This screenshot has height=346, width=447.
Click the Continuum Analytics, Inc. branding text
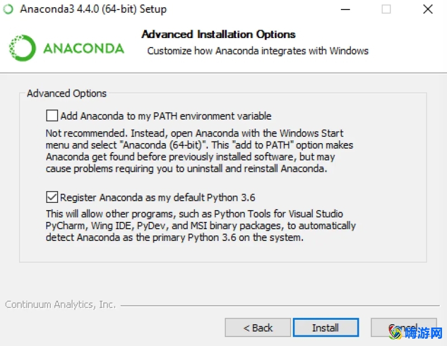pos(60,305)
